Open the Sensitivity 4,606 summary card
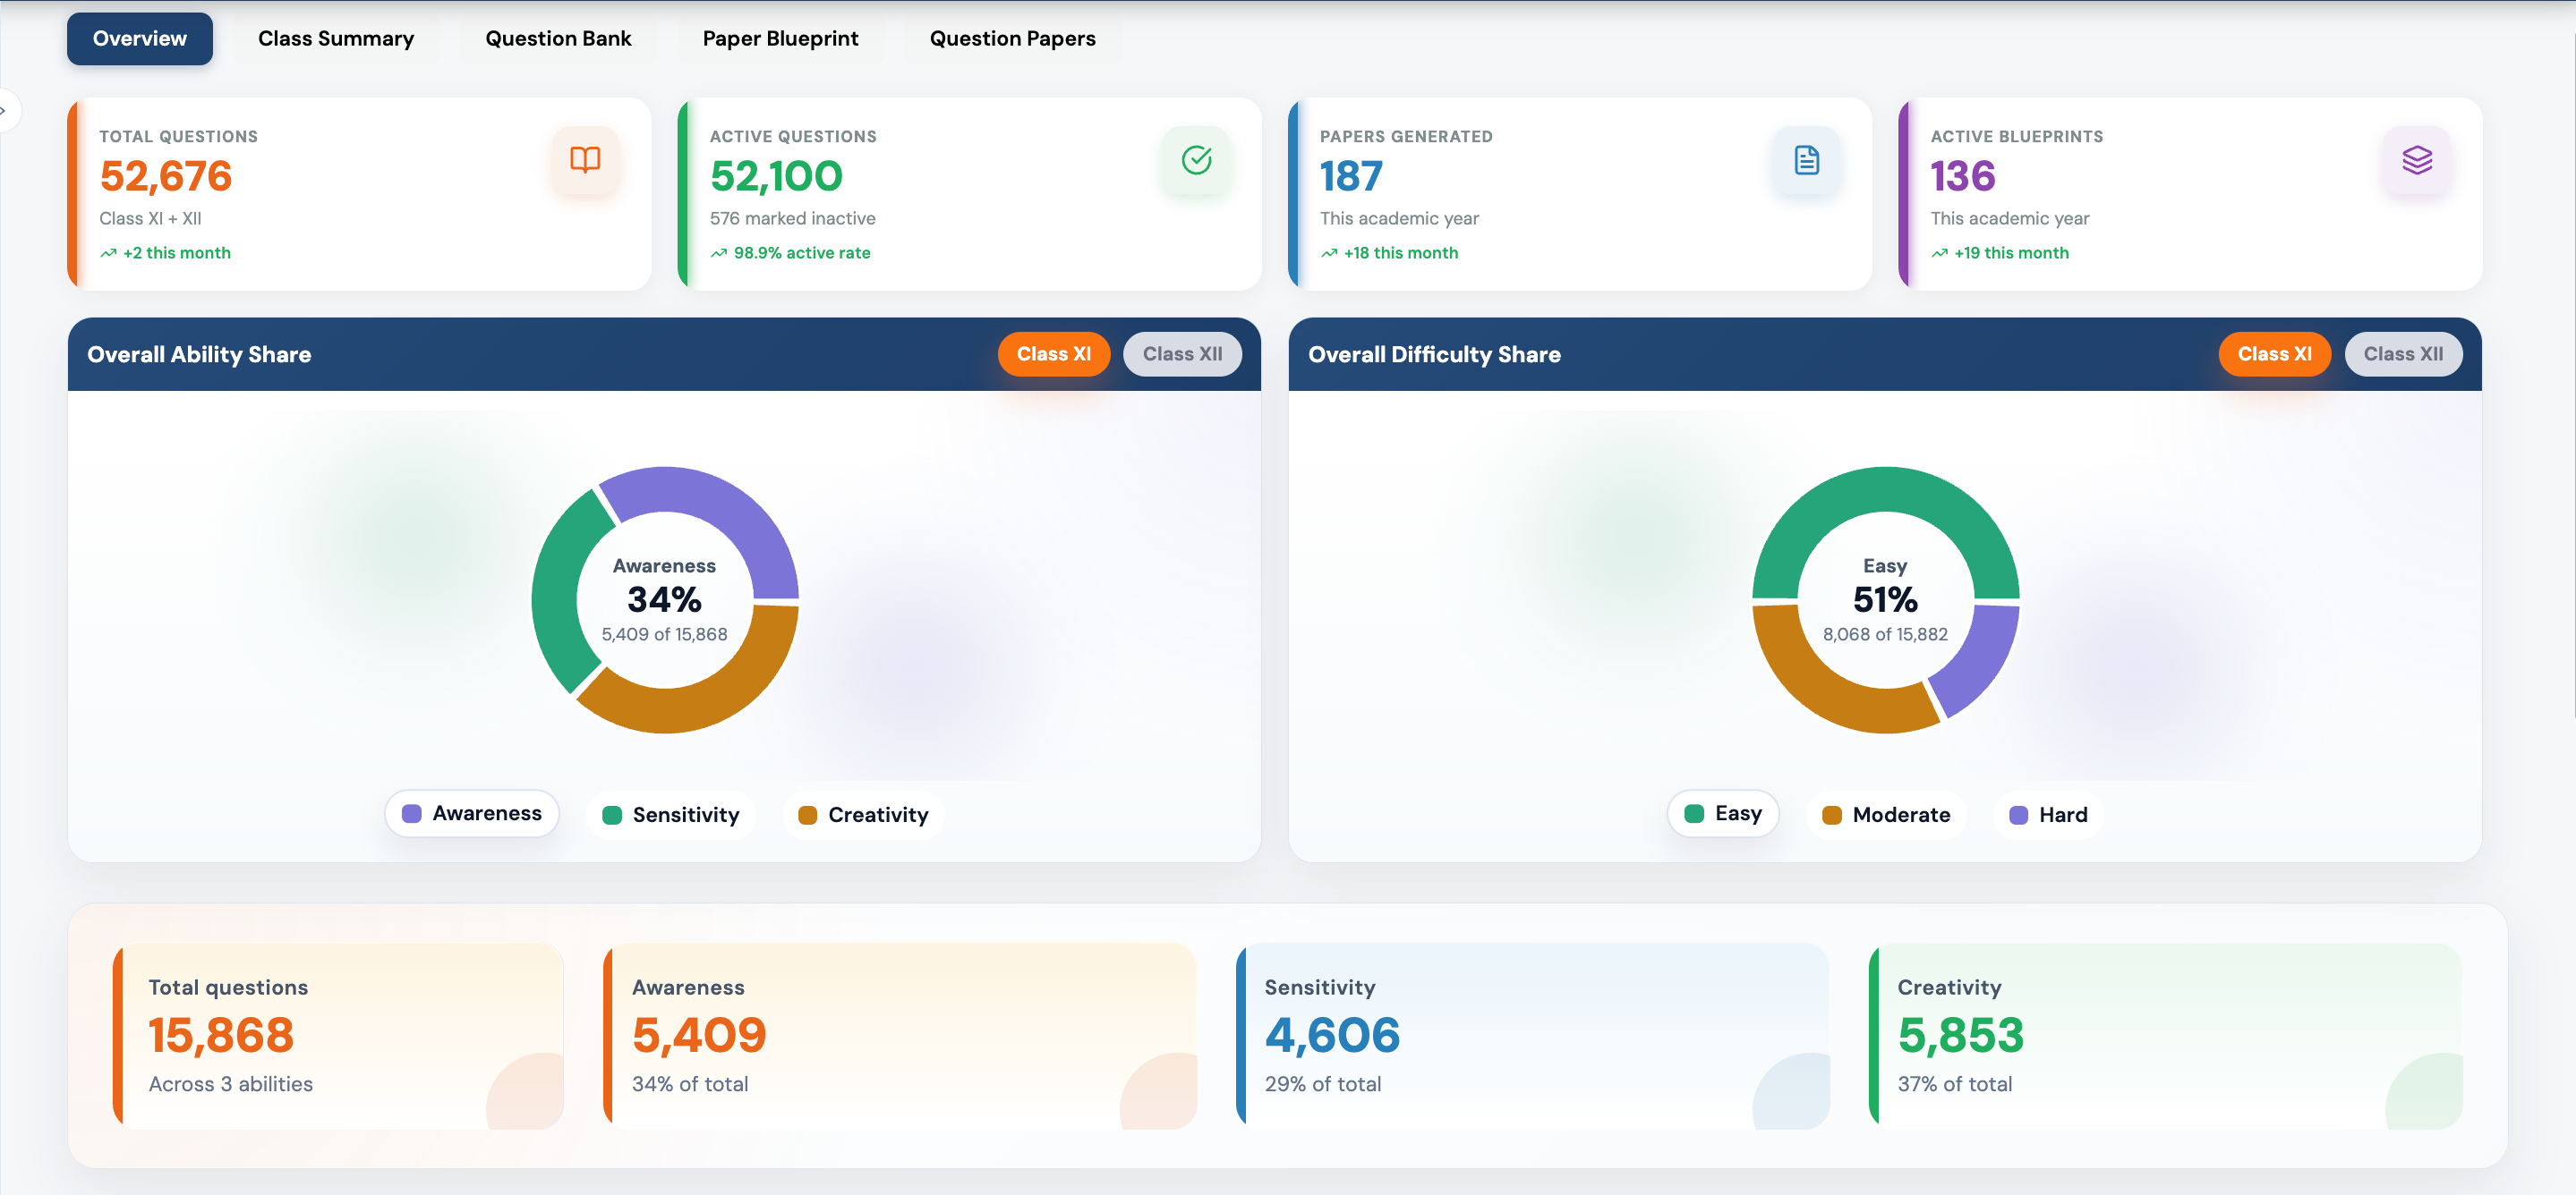The width and height of the screenshot is (2576, 1195). [1532, 1038]
